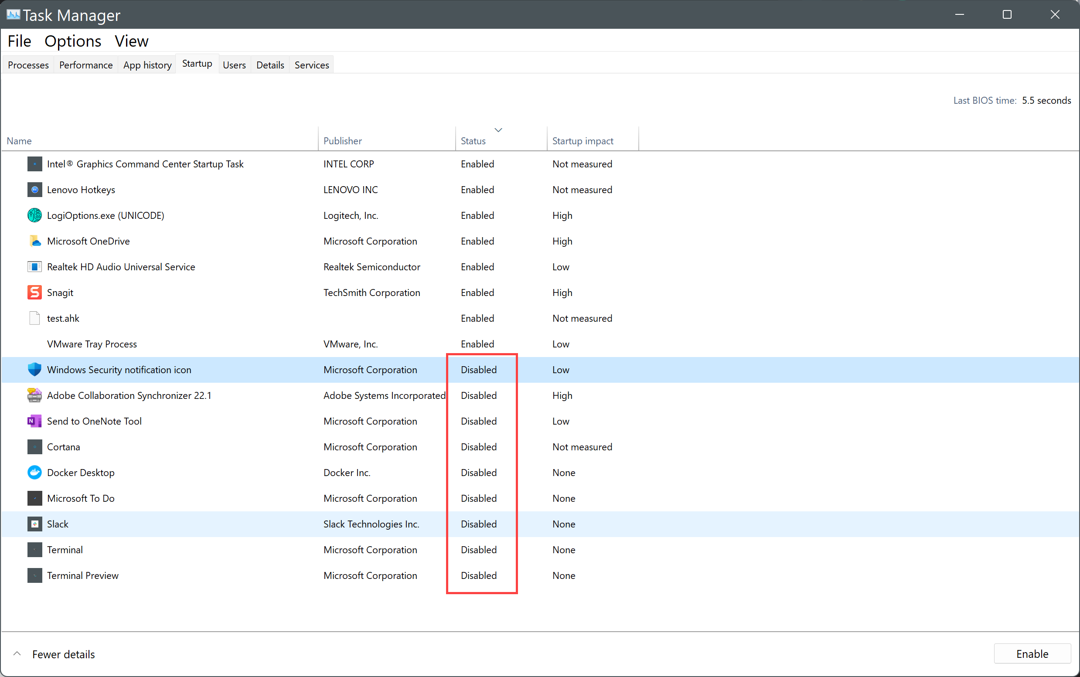The width and height of the screenshot is (1080, 677).
Task: Switch to the Performance tab
Action: pyautogui.click(x=85, y=65)
